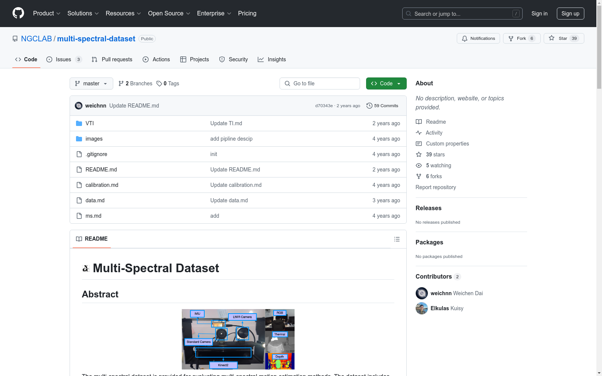Switch to the Projects tab
Viewport: 602px width, 376px height.
[195, 59]
